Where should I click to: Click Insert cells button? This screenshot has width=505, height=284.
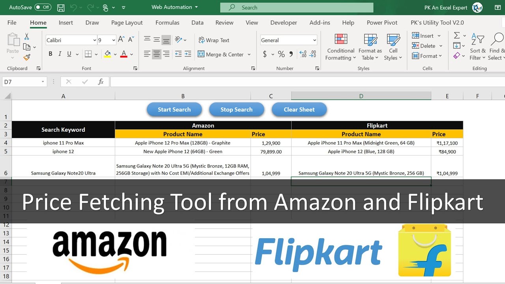click(x=423, y=36)
